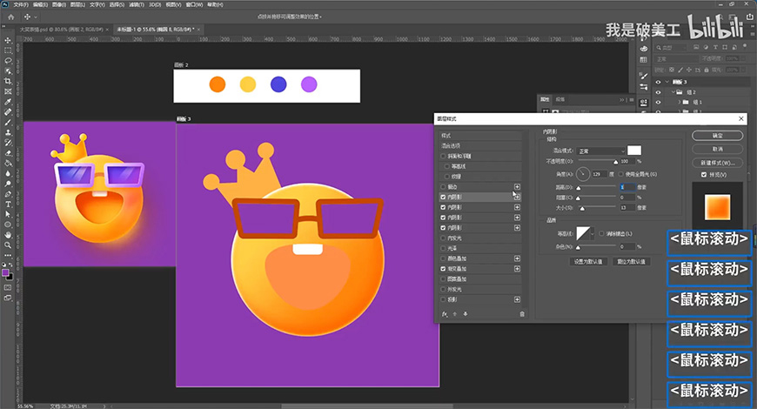Select the Zoom magnifier tool

8,245
